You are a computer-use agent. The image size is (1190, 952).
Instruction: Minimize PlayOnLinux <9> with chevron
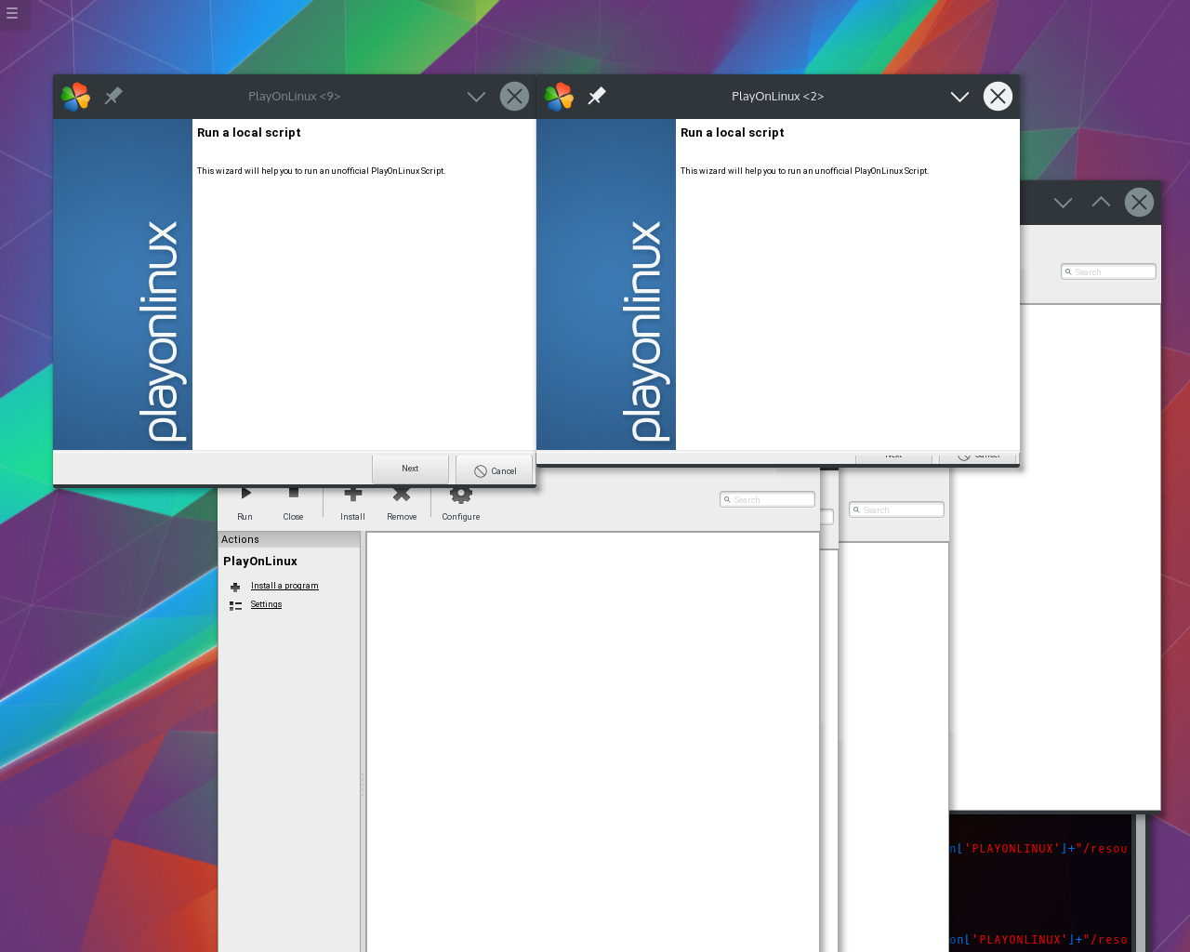(x=476, y=97)
